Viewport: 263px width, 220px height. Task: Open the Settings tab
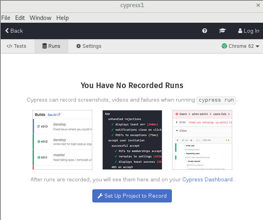(89, 46)
